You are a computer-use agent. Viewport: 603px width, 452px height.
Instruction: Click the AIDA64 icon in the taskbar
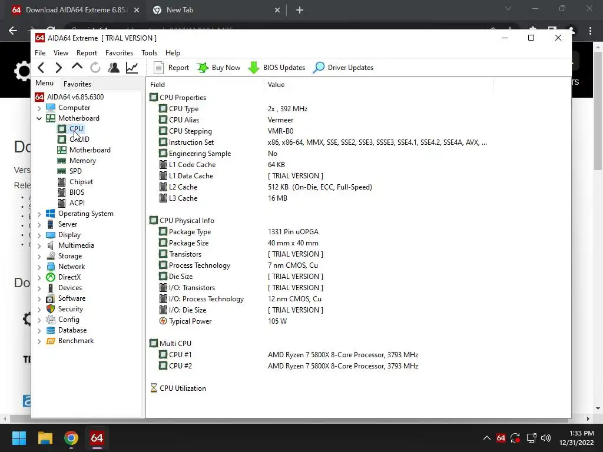click(97, 438)
